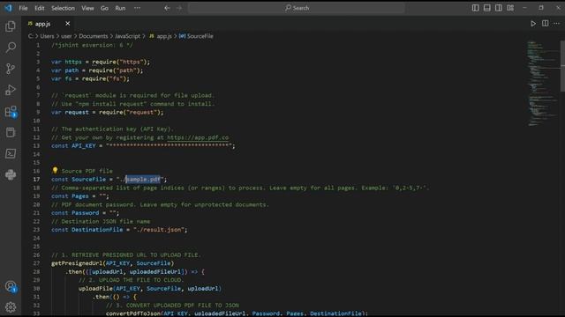This screenshot has height=317, width=565.
Task: Open the C: breadcrumb dropdown
Action: pyautogui.click(x=31, y=36)
